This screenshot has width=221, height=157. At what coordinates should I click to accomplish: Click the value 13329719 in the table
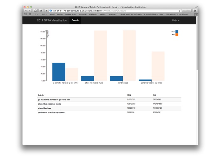[131, 108]
